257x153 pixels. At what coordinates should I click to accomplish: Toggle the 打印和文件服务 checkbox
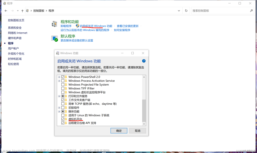point(63,96)
